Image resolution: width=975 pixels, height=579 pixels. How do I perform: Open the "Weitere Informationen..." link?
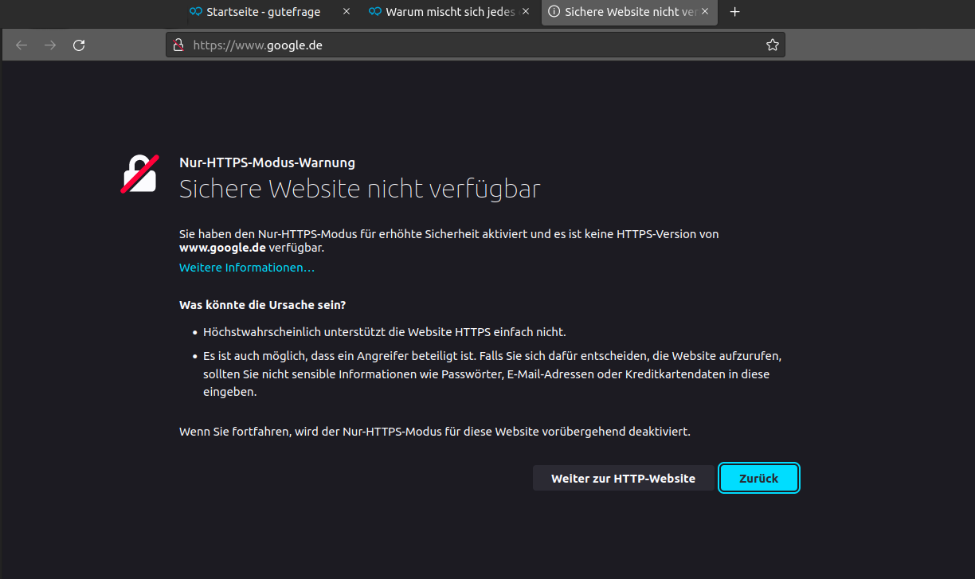247,268
